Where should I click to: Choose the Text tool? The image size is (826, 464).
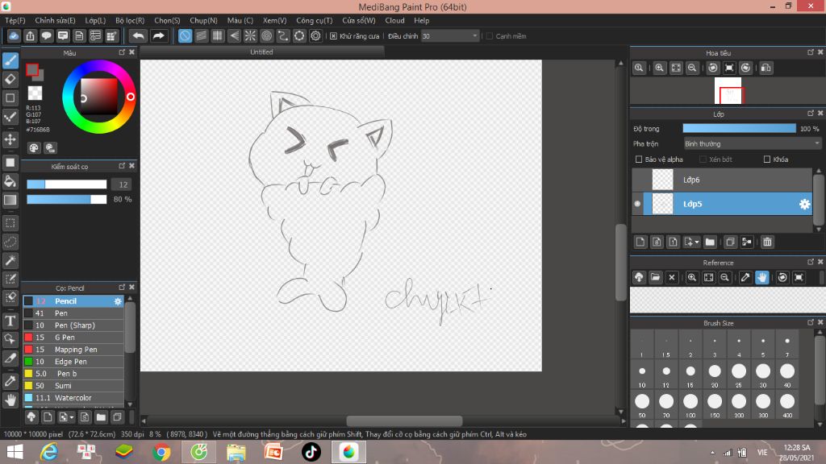click(x=10, y=321)
